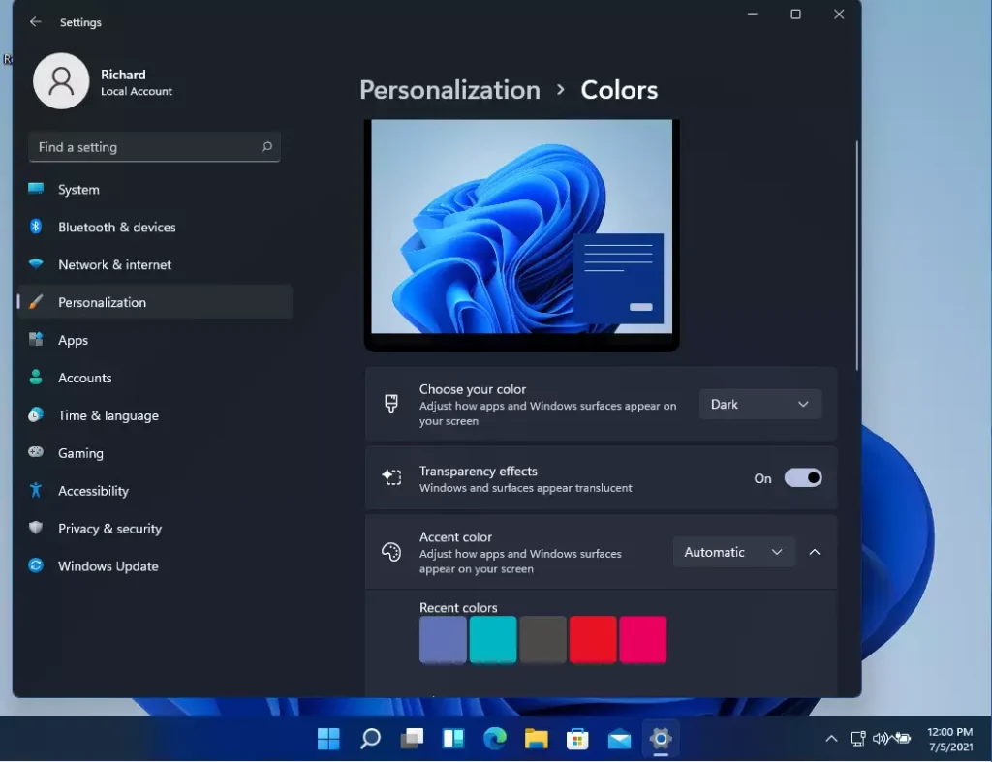The width and height of the screenshot is (992, 762).
Task: Click the Settings gear on taskbar
Action: click(x=661, y=738)
